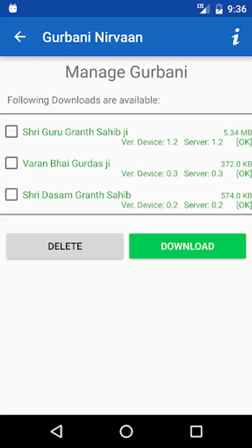Check the Shri Guru Granth Sahib ji box

tap(11, 132)
